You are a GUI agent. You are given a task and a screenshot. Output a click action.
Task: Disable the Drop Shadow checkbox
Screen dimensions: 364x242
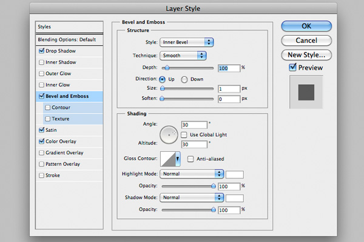pos(41,51)
